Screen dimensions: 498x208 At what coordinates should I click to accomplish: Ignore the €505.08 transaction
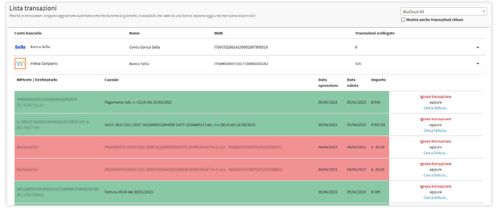pyautogui.click(x=435, y=119)
